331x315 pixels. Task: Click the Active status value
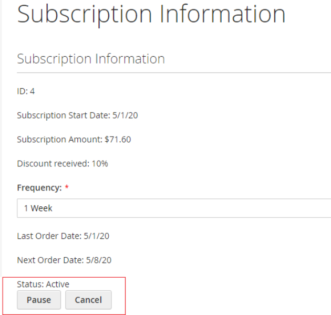(58, 284)
